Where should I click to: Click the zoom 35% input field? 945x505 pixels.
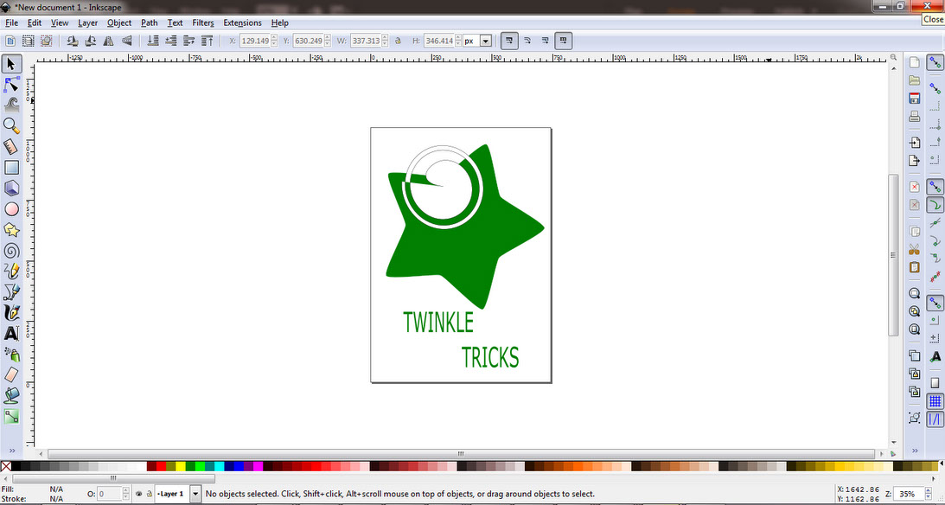pyautogui.click(x=910, y=494)
